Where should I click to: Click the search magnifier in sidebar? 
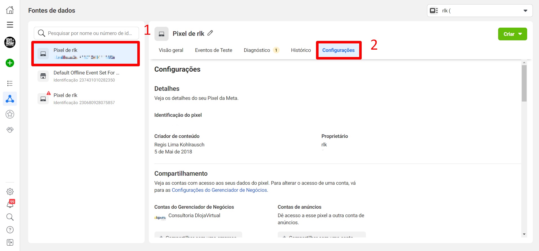[x=10, y=217]
